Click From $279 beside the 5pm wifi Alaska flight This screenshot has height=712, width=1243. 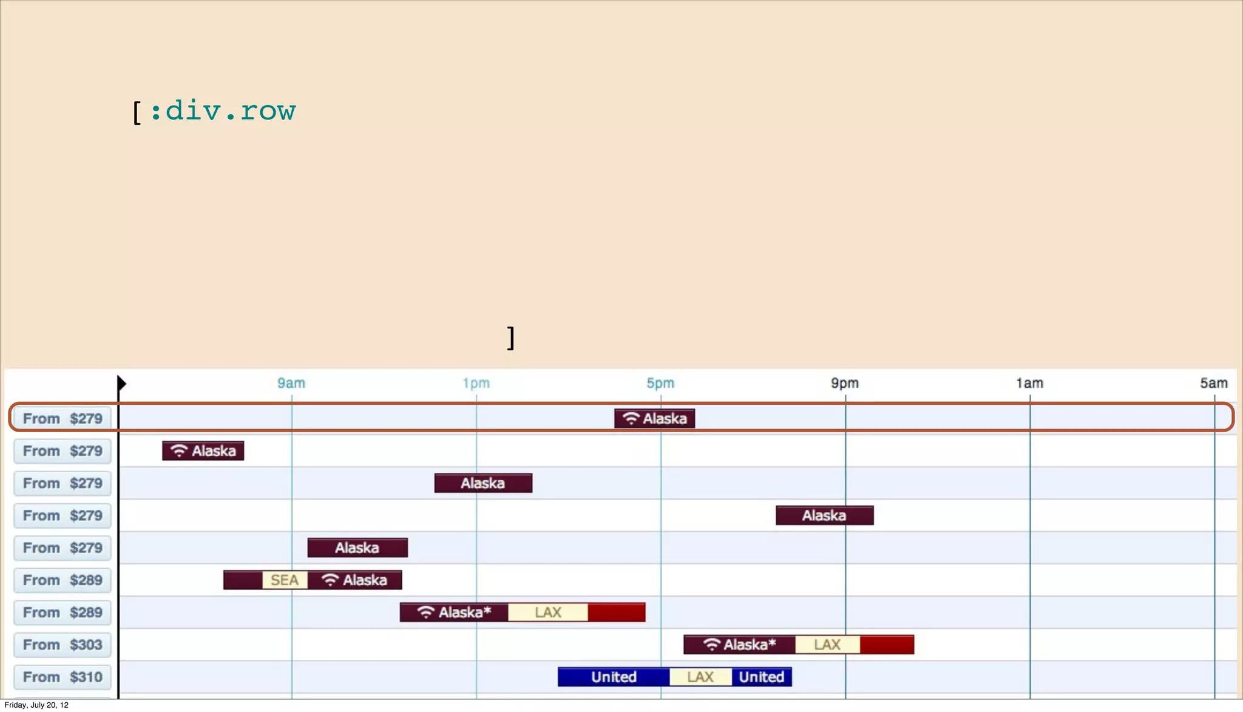(63, 418)
